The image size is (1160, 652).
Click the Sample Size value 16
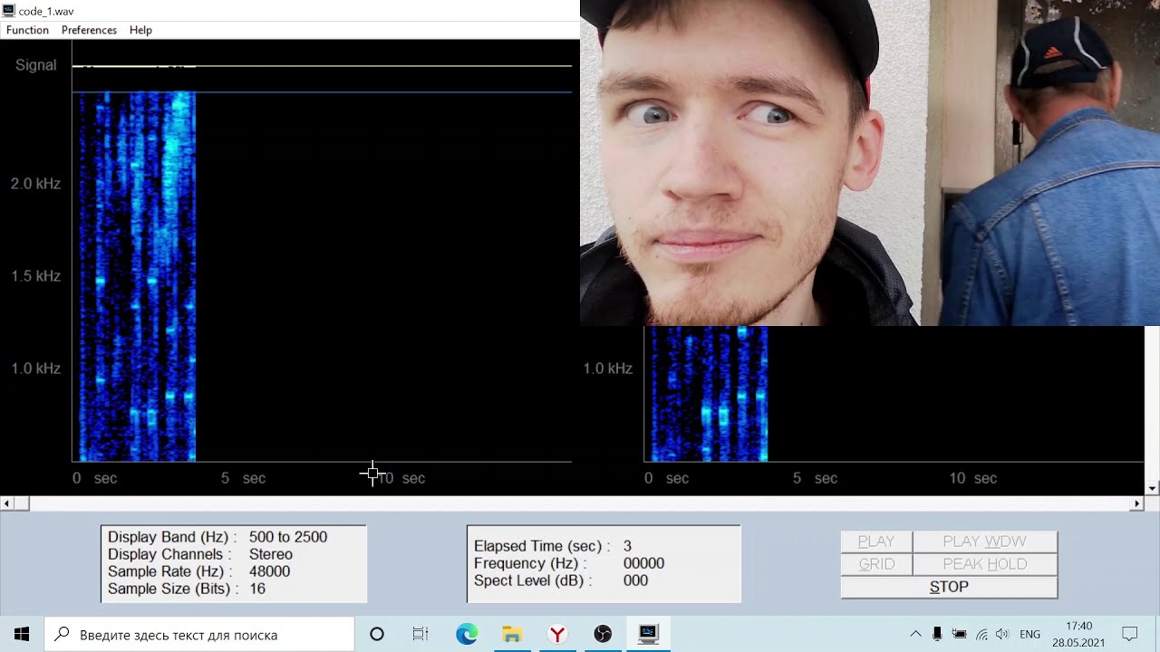(257, 589)
